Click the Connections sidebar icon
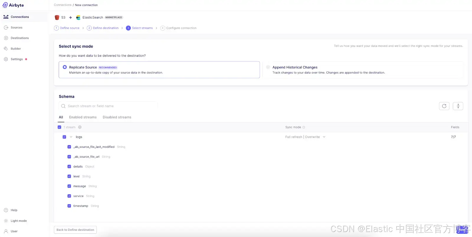This screenshot has height=237, width=472. [x=6, y=17]
